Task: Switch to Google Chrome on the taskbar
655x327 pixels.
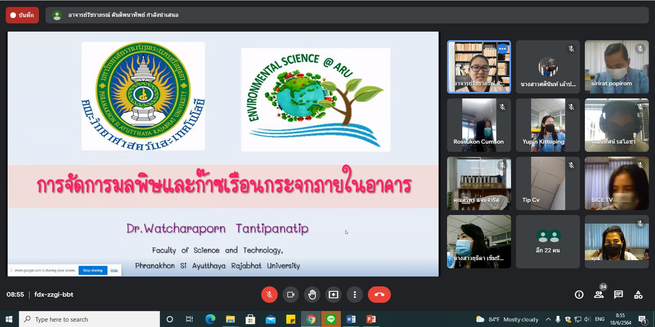Action: click(310, 319)
